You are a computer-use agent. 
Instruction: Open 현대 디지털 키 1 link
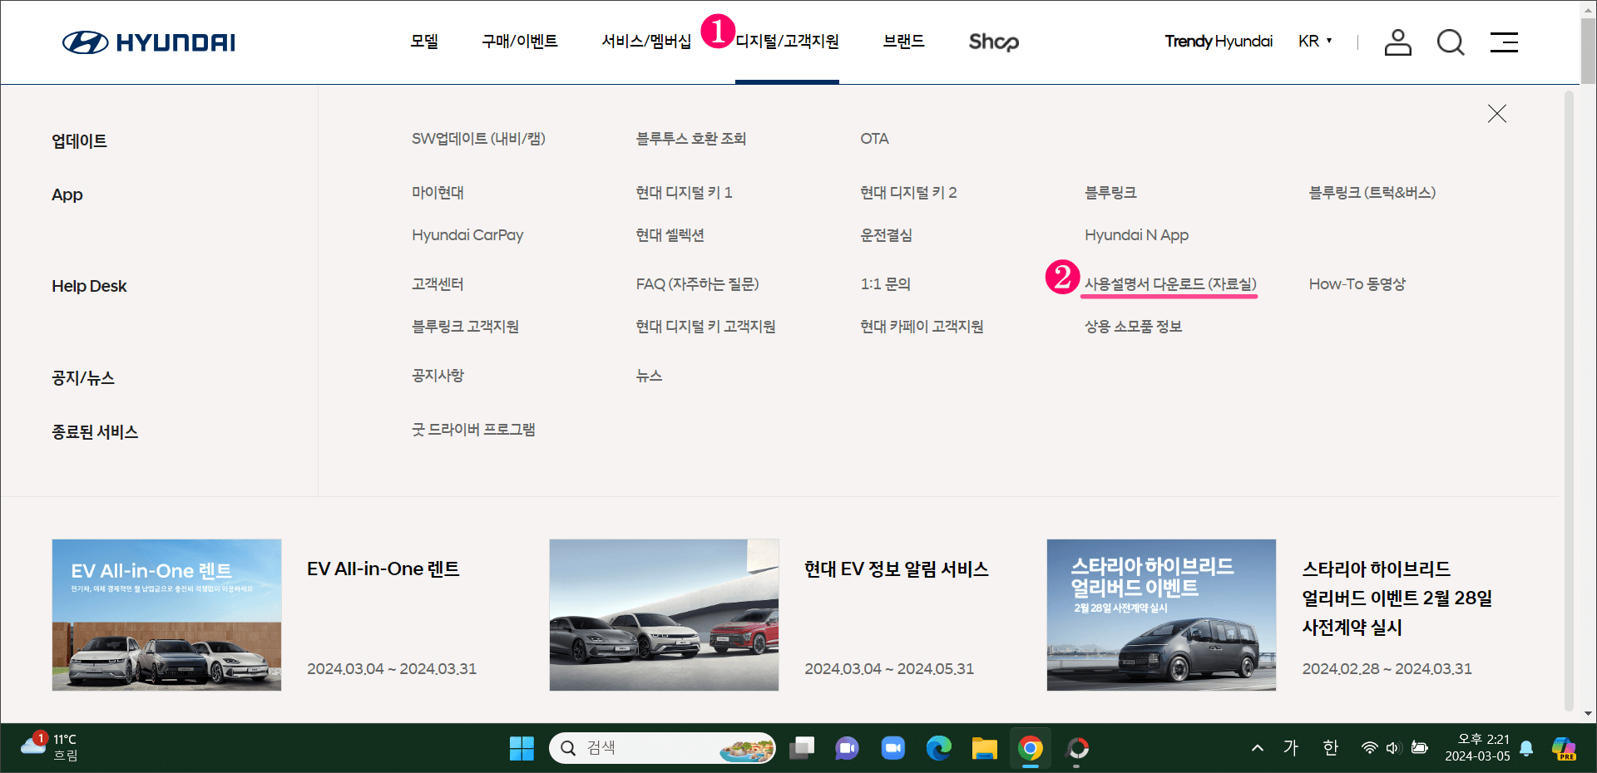click(x=684, y=193)
